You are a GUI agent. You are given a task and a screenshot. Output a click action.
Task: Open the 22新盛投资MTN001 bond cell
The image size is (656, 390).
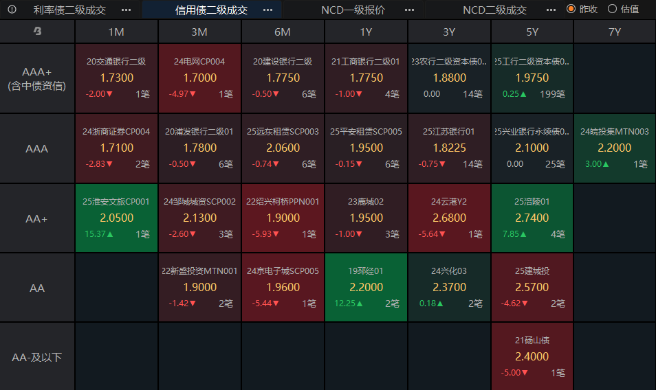point(199,287)
